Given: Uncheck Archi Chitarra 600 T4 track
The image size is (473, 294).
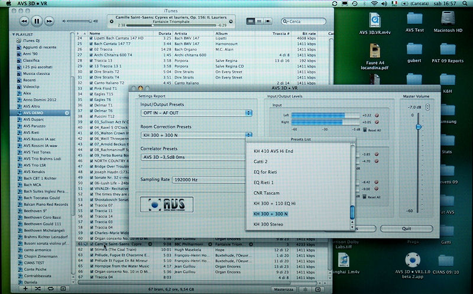Looking at the screenshot, I should point(91,55).
